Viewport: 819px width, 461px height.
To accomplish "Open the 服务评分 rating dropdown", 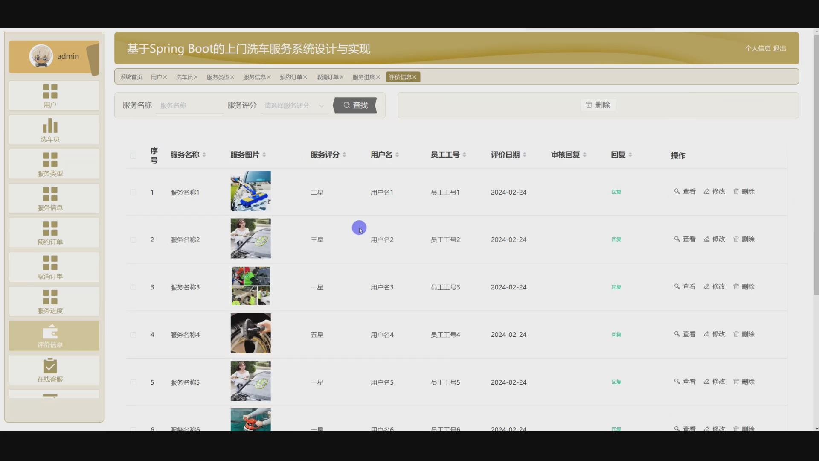I will click(294, 105).
